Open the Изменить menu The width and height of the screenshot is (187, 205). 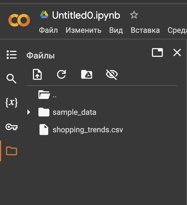[83, 30]
